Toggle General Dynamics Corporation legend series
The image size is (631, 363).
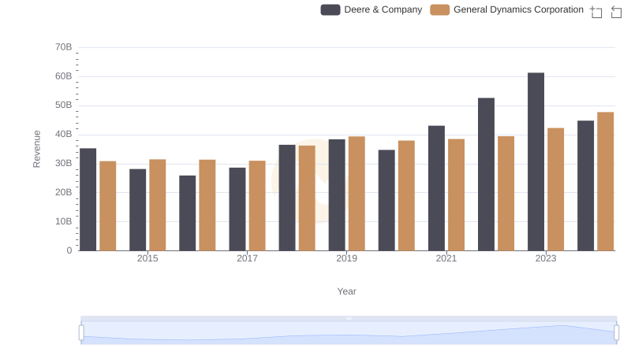click(x=506, y=9)
